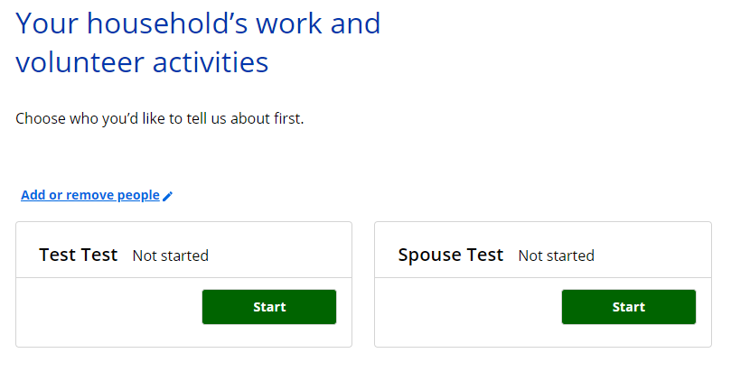Click Not started status beside Spouse Test
This screenshot has height=381, width=731.
(x=556, y=256)
